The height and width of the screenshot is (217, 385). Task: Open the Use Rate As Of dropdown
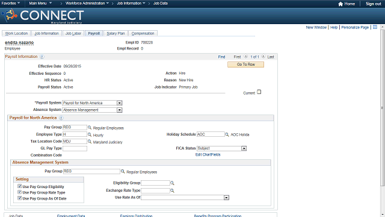pyautogui.click(x=226, y=198)
